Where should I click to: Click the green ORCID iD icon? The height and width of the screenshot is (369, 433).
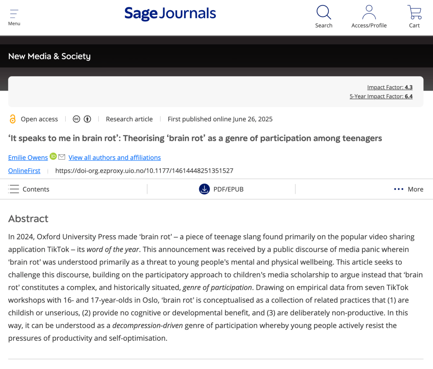point(53,156)
